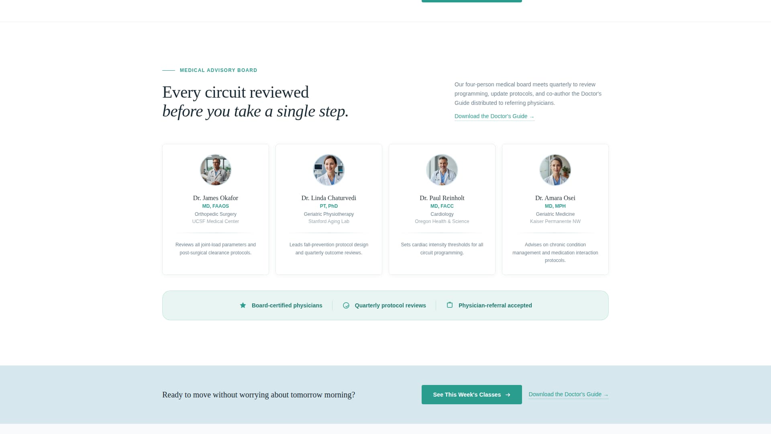Select the Dr. James Okafor name heading
Viewport: 771px width, 434px height.
click(216, 198)
